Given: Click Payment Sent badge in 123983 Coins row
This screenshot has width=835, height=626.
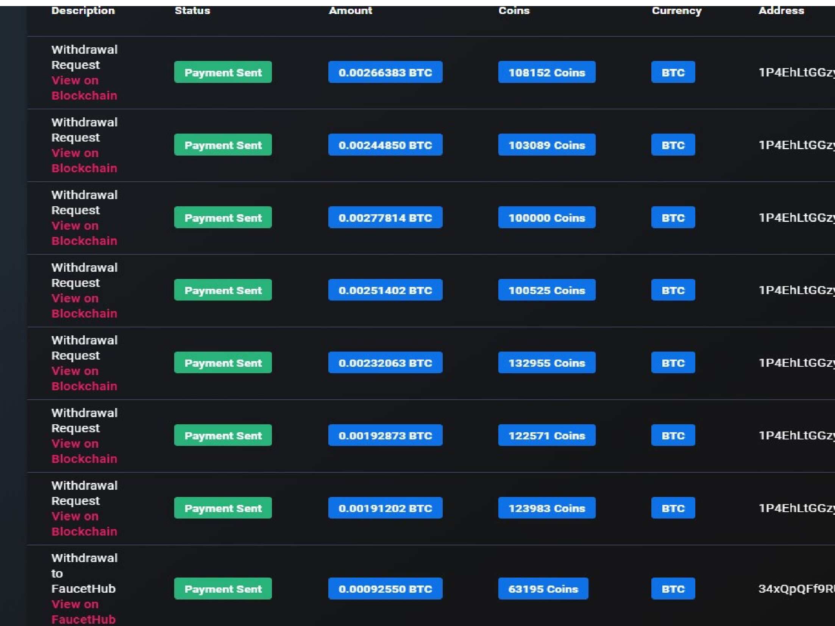Looking at the screenshot, I should 223,508.
